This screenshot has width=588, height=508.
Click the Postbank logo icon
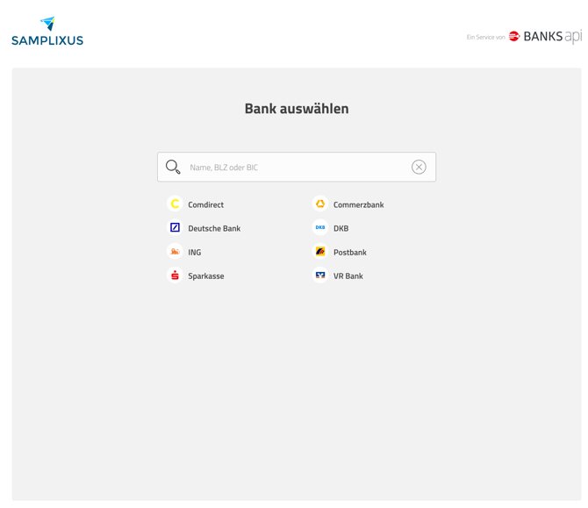coord(320,252)
